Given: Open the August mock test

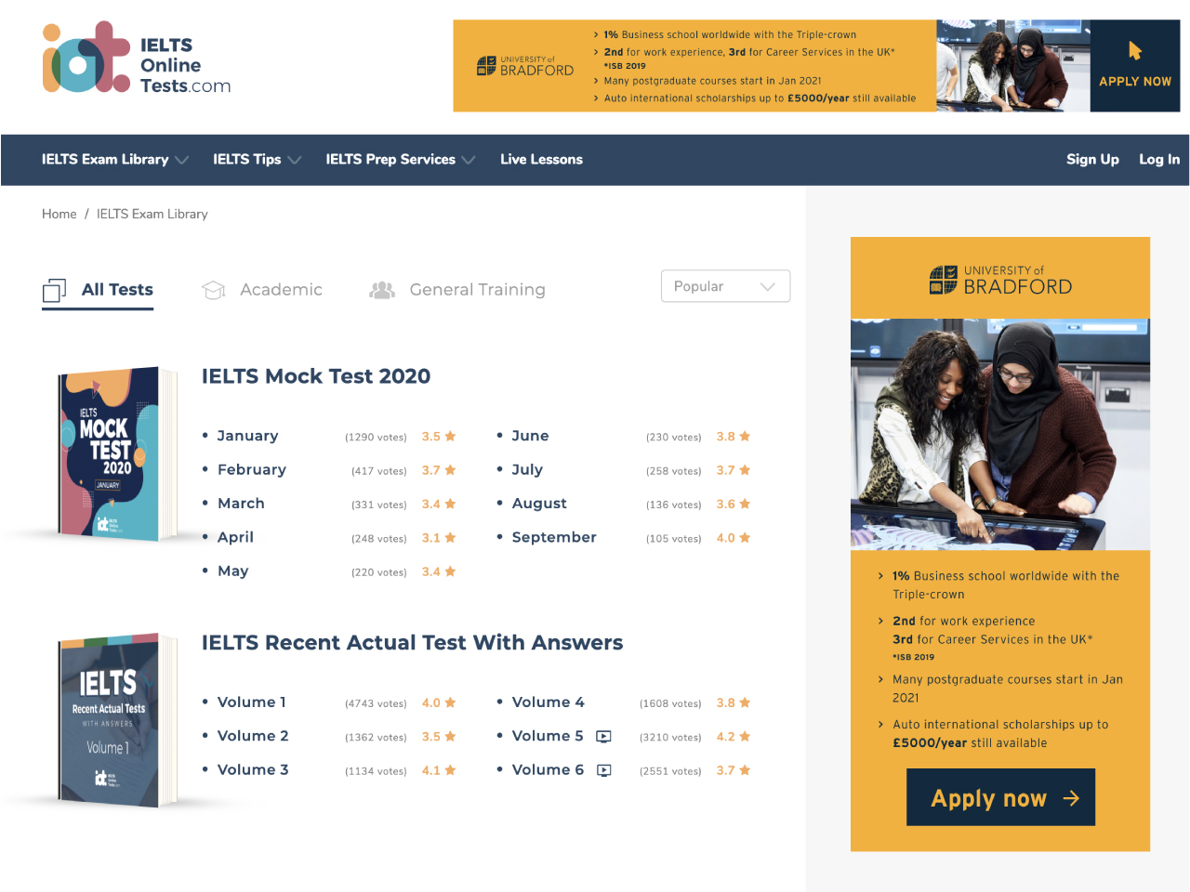Looking at the screenshot, I should (x=539, y=504).
